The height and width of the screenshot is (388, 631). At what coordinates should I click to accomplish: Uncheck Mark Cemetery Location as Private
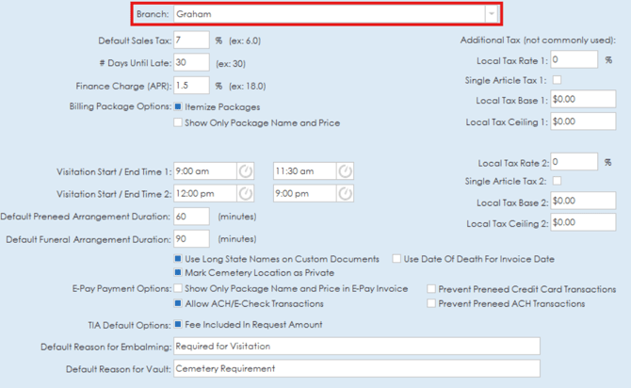178,272
